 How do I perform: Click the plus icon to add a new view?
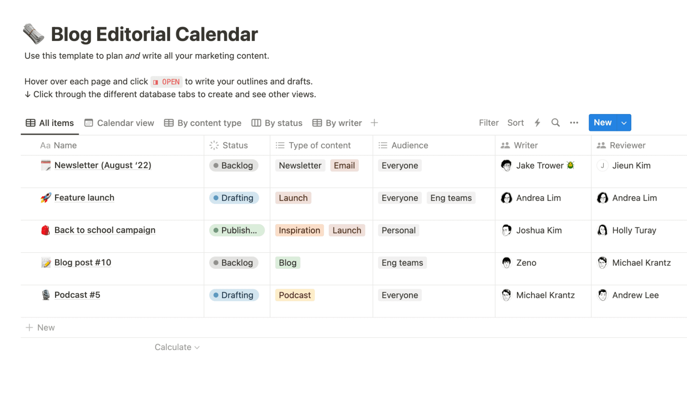374,122
